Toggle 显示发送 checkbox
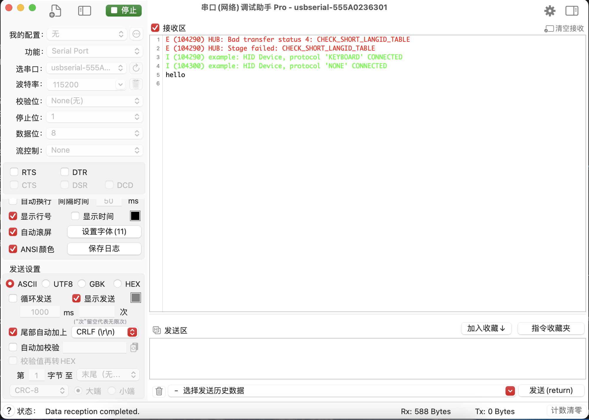 click(x=76, y=299)
